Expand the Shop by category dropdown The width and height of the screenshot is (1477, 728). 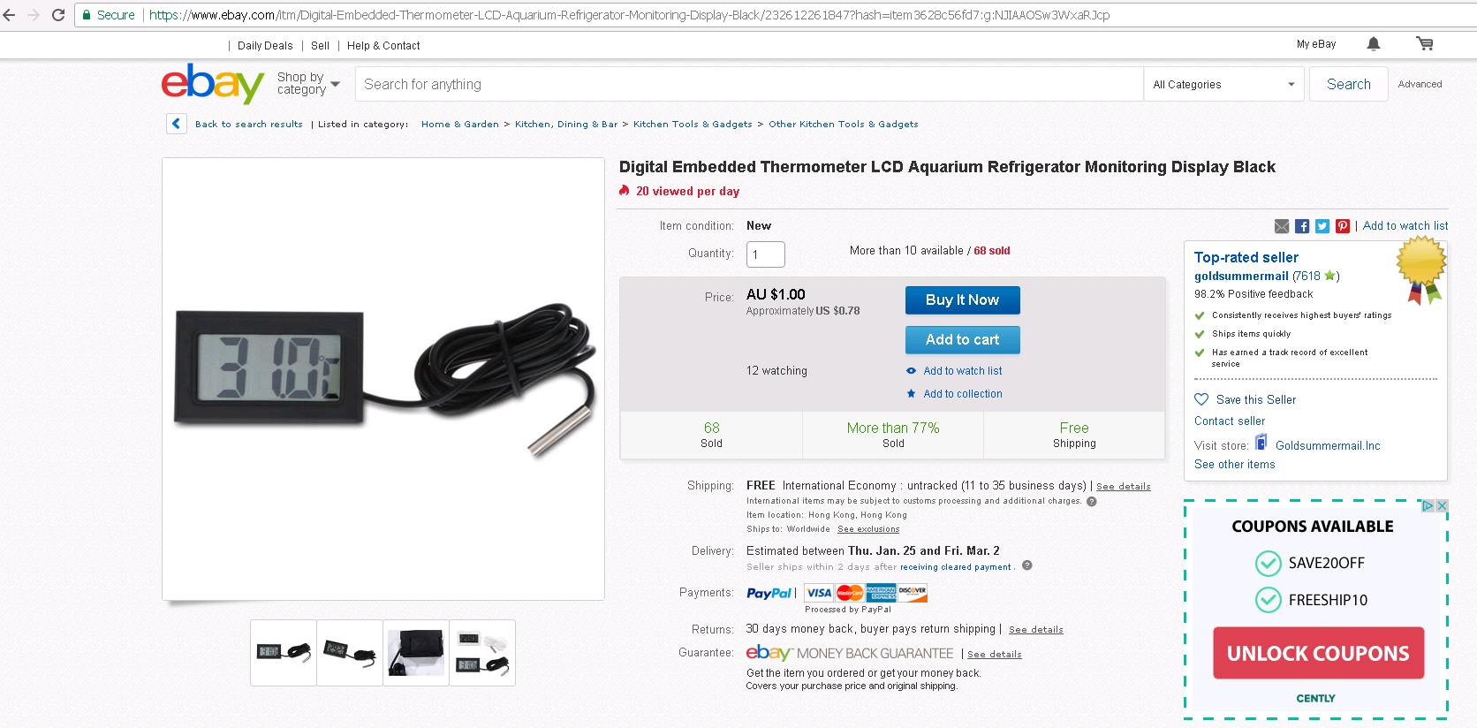[x=308, y=84]
